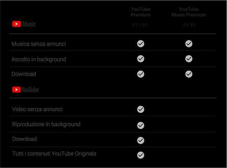Click Premium checkmark for YouTube Originals row

point(141,155)
